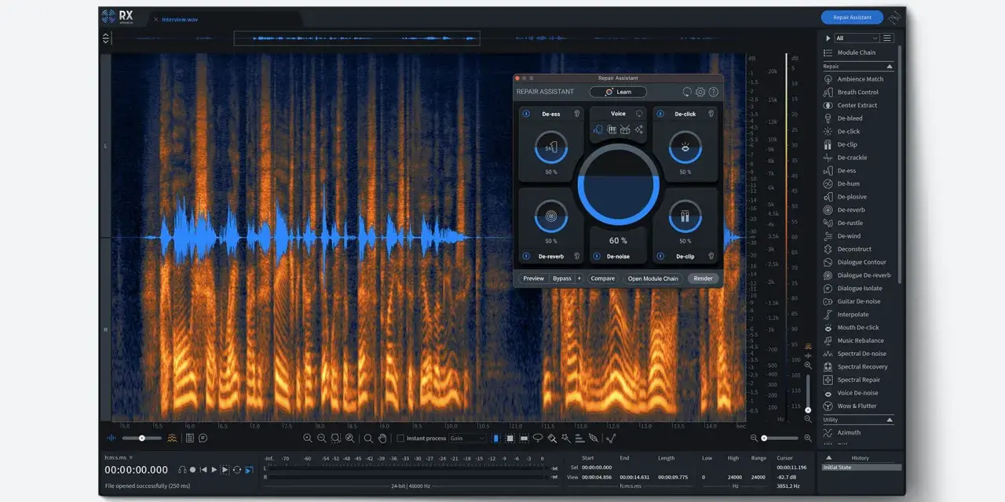Open Repair Assistant settings gear
Screen dimensions: 1005x502
700,92
